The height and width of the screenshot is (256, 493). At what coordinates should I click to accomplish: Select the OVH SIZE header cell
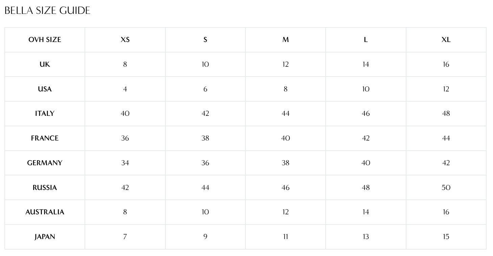pyautogui.click(x=45, y=40)
